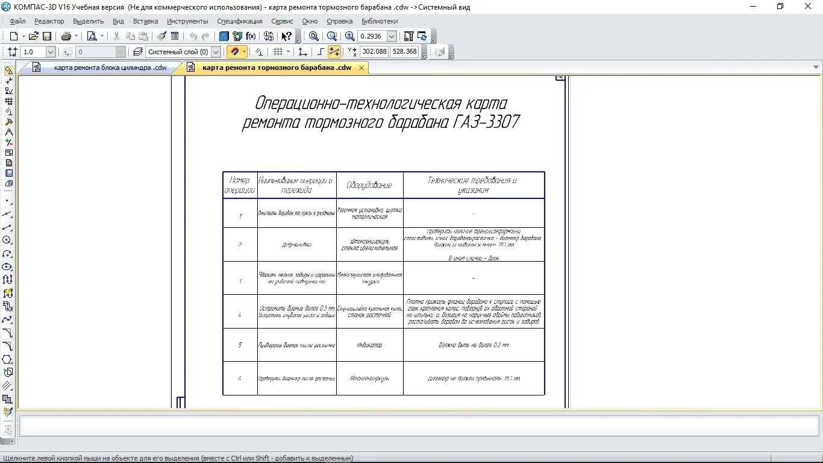Image resolution: width=823 pixels, height=463 pixels.
Task: Toggle the highlighted rounding mode button
Action: [x=334, y=52]
